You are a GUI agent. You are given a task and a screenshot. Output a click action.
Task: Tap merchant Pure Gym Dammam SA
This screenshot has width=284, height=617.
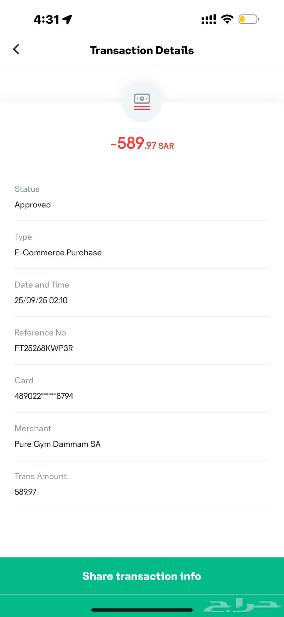(x=57, y=444)
